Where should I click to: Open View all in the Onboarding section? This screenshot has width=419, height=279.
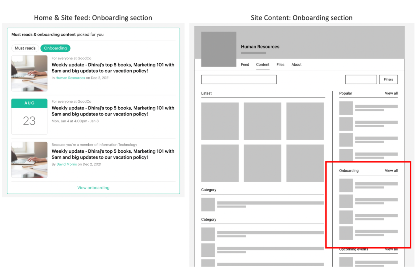point(391,170)
